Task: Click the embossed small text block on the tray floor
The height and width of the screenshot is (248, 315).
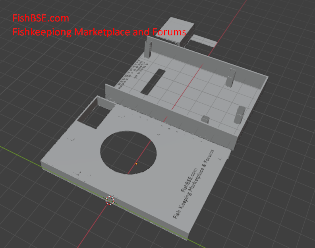Action: coord(133,74)
